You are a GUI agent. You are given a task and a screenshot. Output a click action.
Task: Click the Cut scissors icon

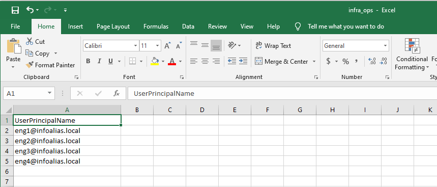[30, 42]
